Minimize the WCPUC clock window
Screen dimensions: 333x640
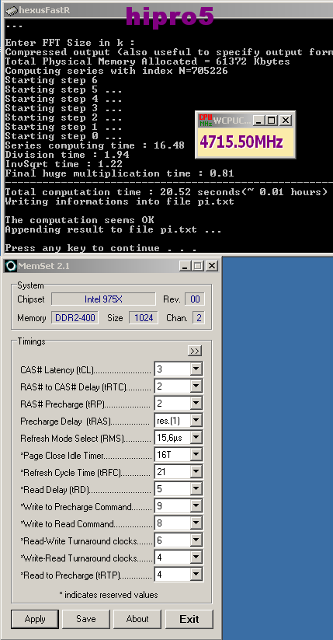pyautogui.click(x=258, y=121)
